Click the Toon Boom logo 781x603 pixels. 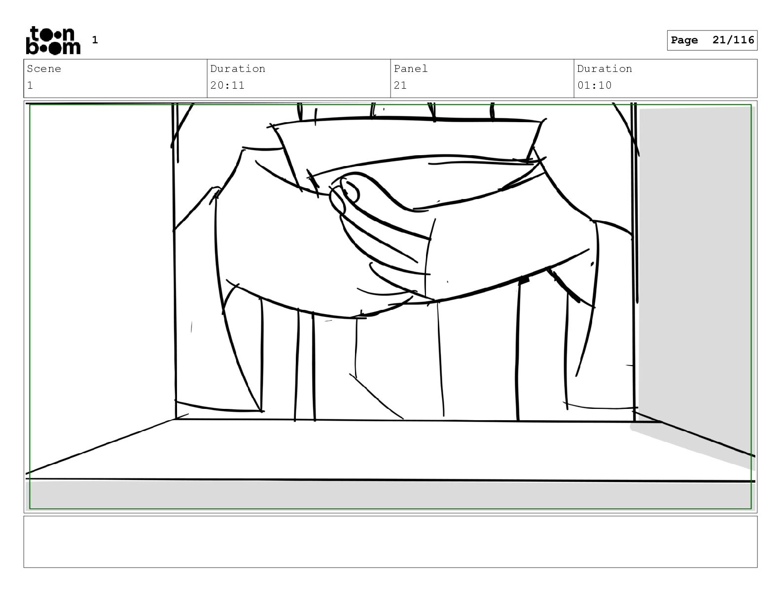53,40
